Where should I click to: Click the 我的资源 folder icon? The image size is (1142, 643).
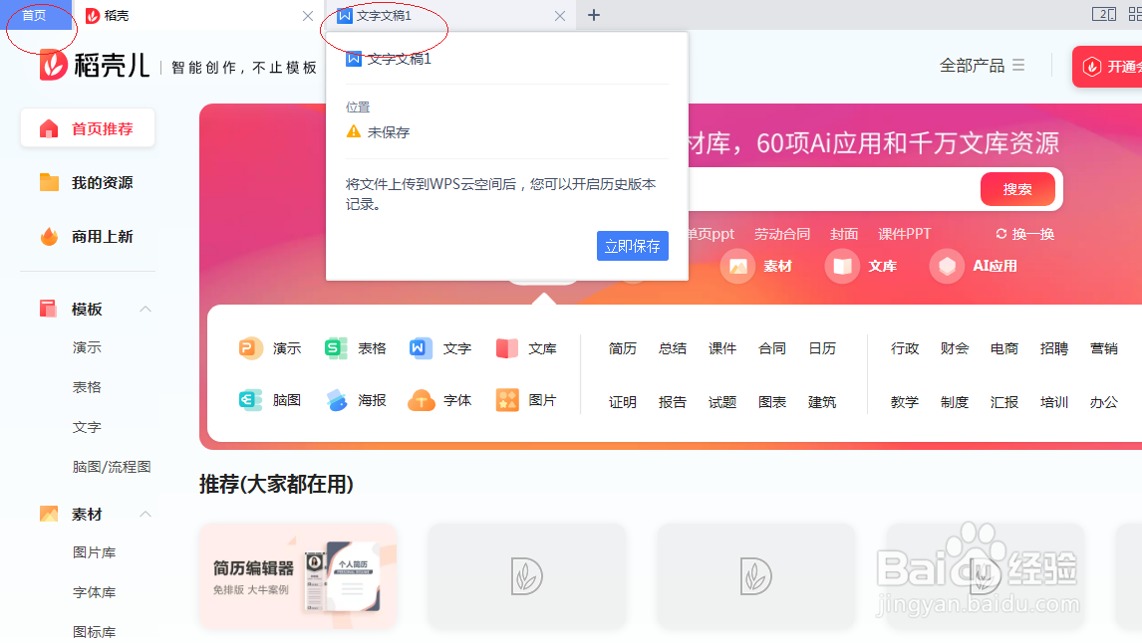pos(49,182)
